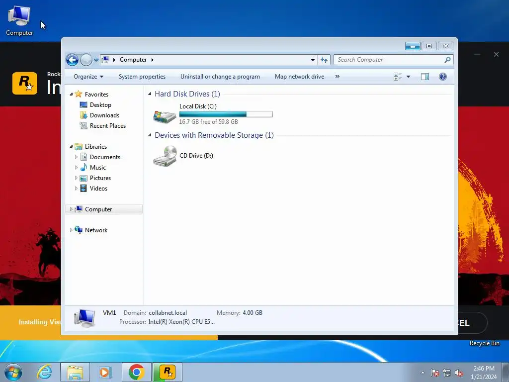Click Map network drive
The image size is (509, 382).
(299, 77)
